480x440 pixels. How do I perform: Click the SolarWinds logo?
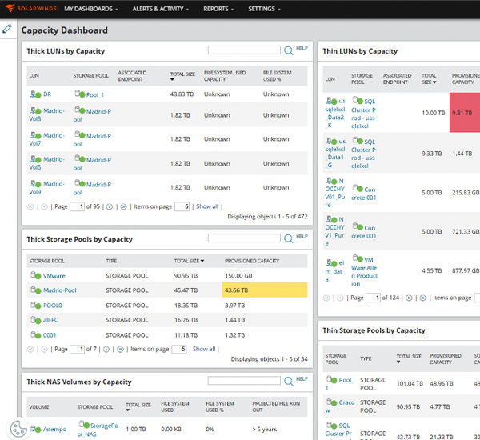31,8
